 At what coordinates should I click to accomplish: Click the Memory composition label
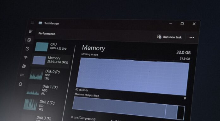(87, 95)
